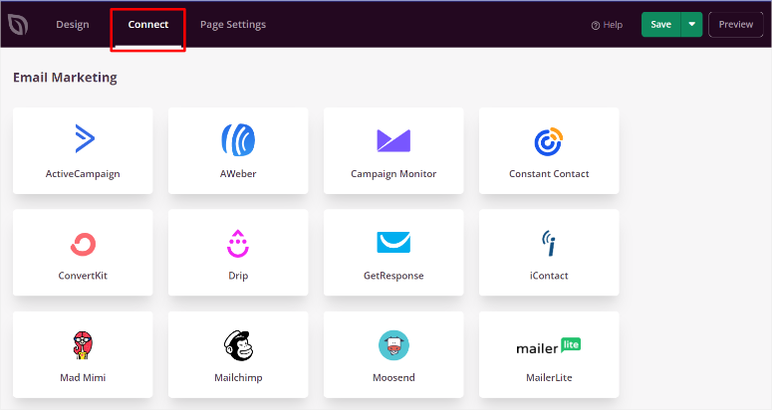The width and height of the screenshot is (772, 410).
Task: Click the SeedProd leaf logo icon
Action: 19,25
